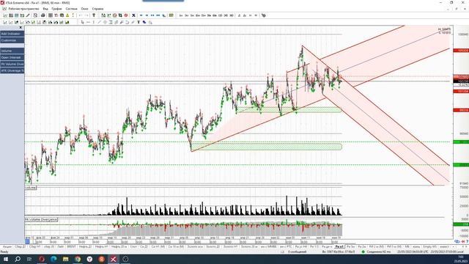Open the Окно menu
The height and width of the screenshot is (264, 469).
pos(85,9)
